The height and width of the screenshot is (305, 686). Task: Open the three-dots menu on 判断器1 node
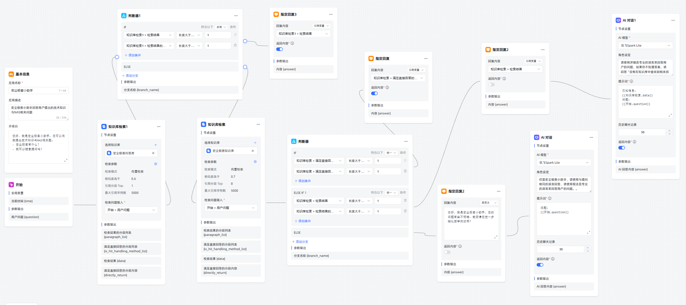pos(236,16)
